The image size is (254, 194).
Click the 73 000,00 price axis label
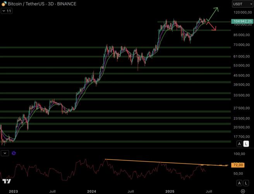[x=242, y=45]
